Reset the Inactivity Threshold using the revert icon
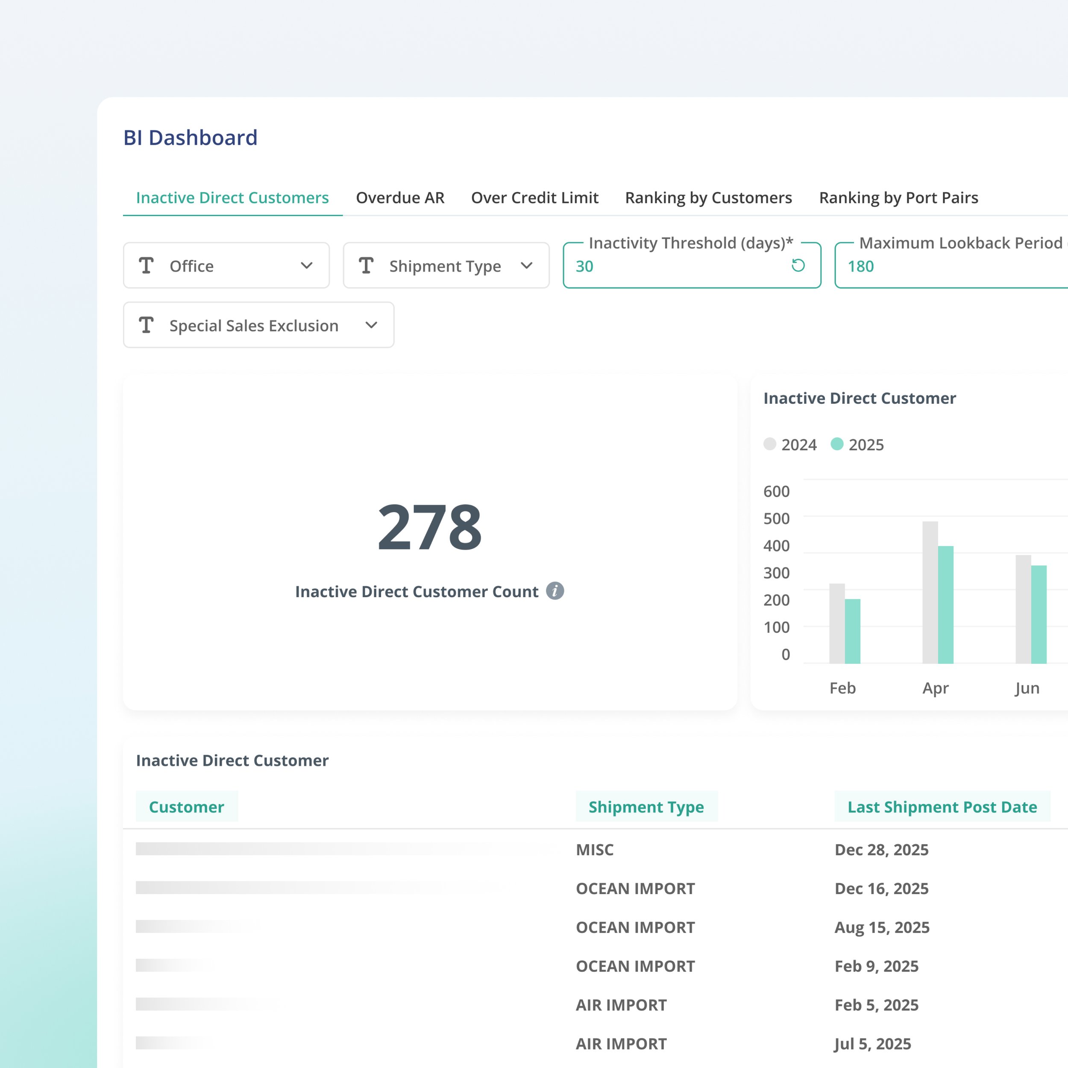This screenshot has width=1068, height=1068. [x=798, y=266]
